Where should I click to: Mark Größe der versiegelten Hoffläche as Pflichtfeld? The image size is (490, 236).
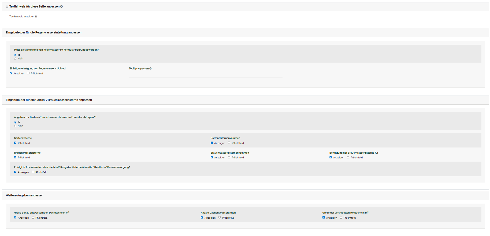[x=341, y=218]
